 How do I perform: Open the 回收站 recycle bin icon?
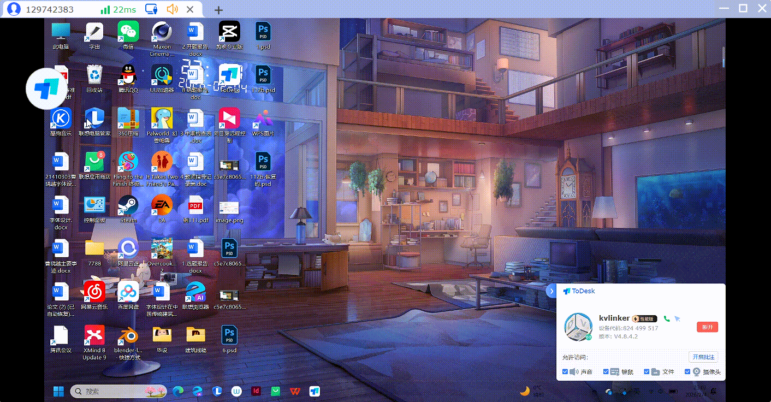click(x=94, y=78)
